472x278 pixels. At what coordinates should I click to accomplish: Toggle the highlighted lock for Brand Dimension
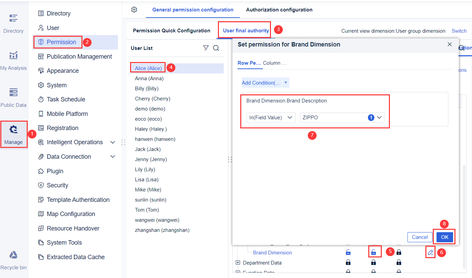coord(375,252)
